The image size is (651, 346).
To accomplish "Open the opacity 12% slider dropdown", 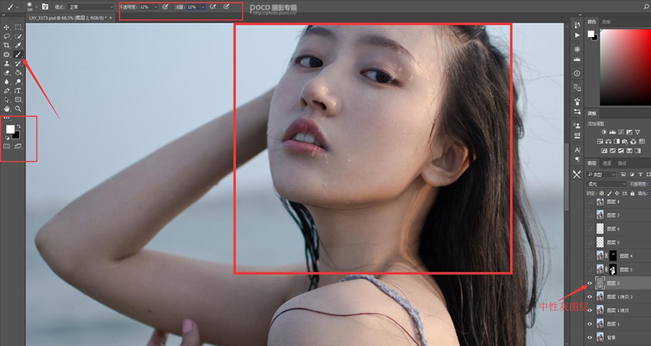I will [x=156, y=7].
